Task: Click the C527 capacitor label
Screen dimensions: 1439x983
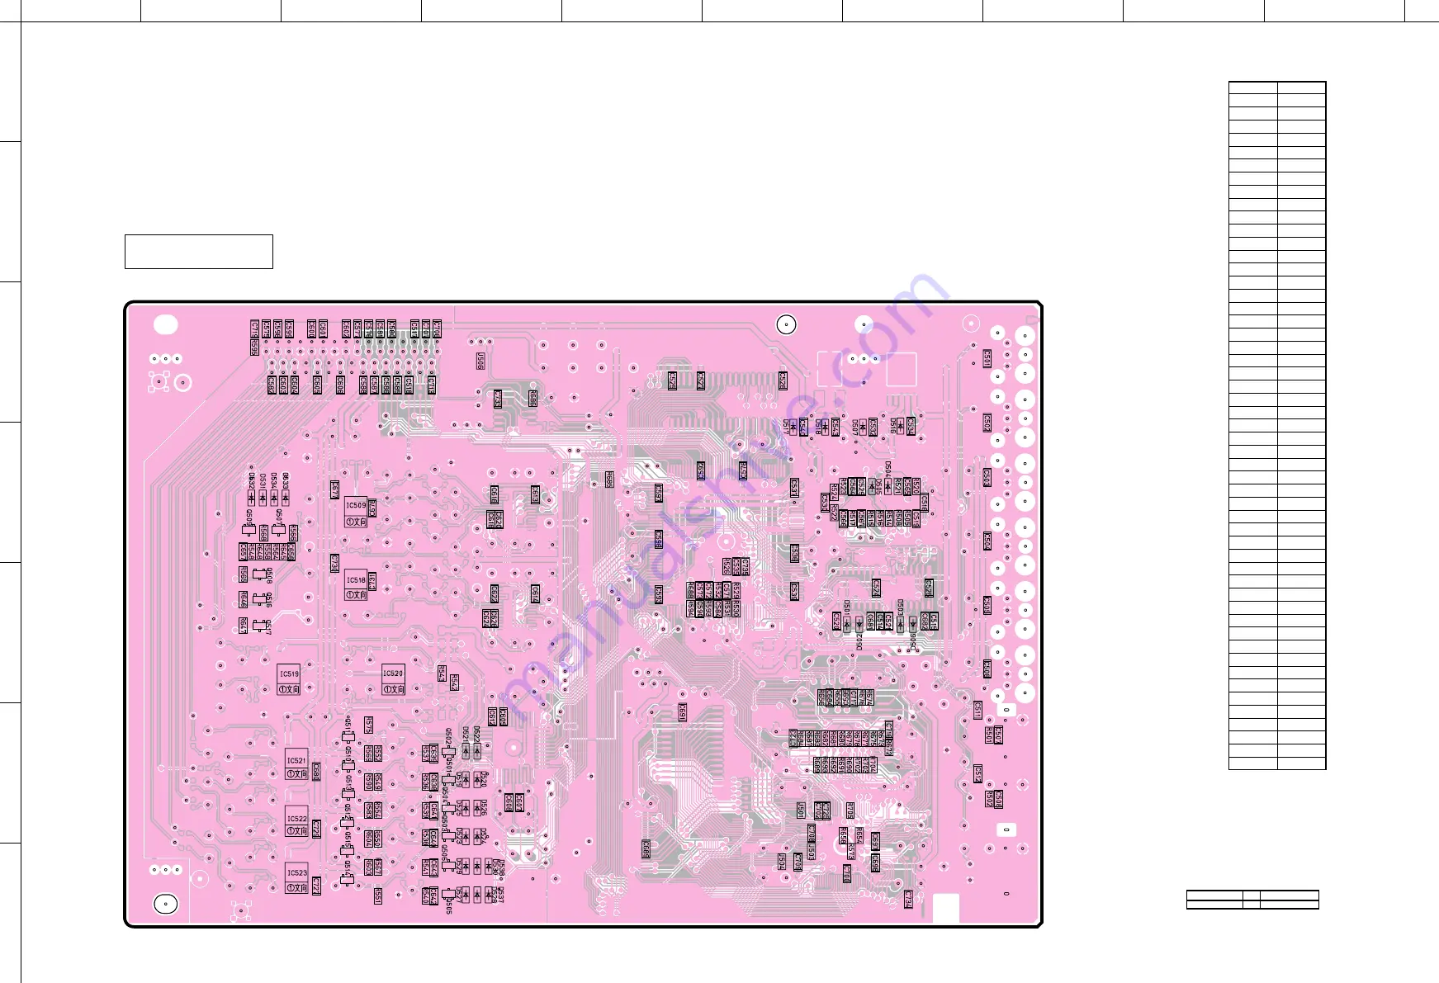Action: coord(700,380)
